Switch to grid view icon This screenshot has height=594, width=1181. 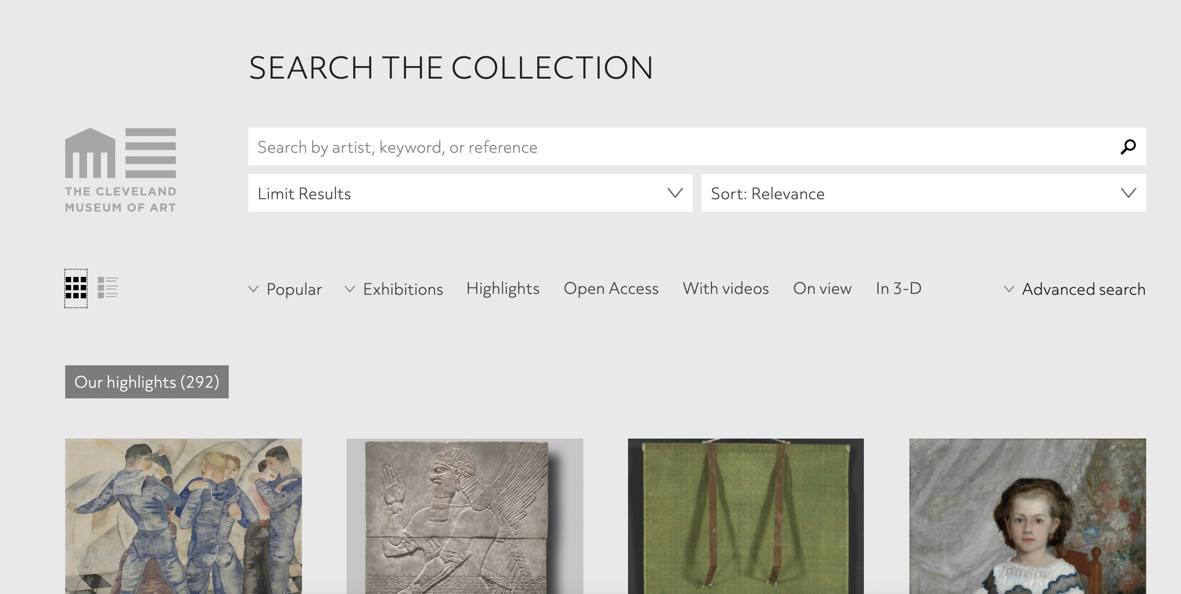coord(75,289)
